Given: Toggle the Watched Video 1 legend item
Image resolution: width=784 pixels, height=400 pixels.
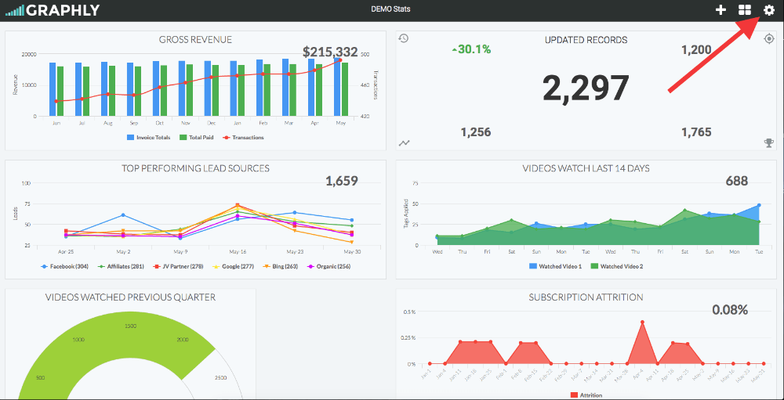Looking at the screenshot, I should [x=556, y=267].
